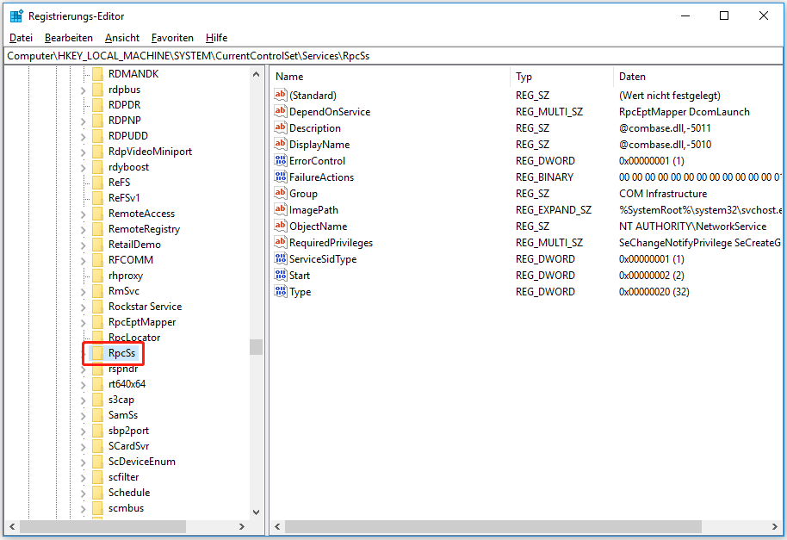The image size is (787, 540).
Task: Click the Registry Editor app icon in title bar
Action: tap(15, 16)
